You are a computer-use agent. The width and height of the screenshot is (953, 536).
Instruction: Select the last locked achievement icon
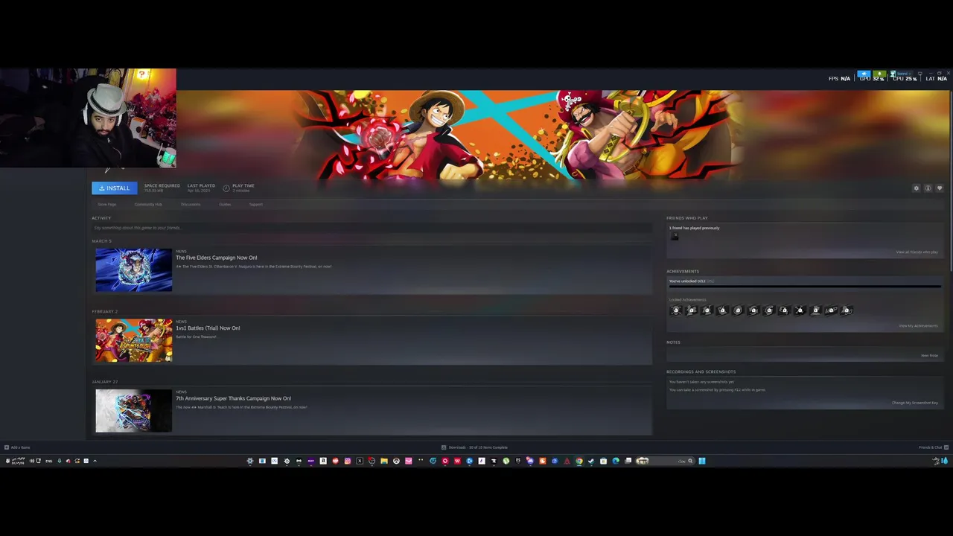847,310
